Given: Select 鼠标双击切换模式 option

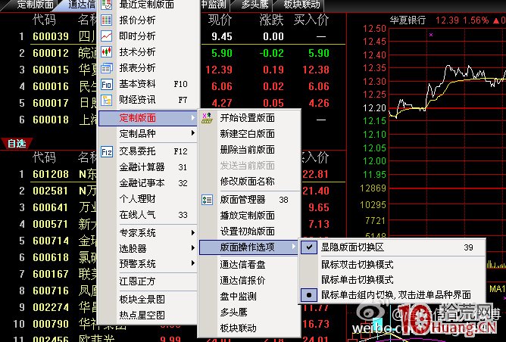Looking at the screenshot, I should [x=358, y=265].
